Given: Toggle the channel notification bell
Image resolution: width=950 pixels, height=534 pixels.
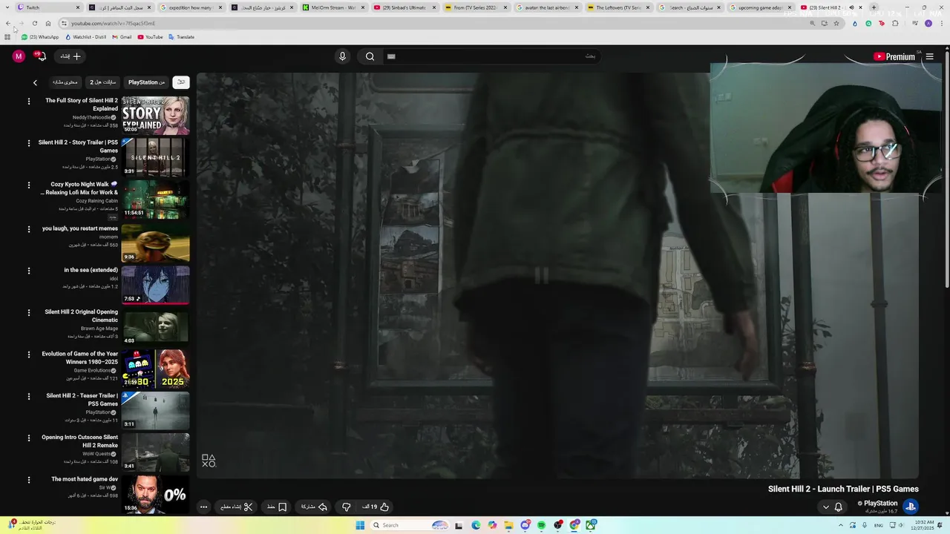Looking at the screenshot, I should (839, 507).
